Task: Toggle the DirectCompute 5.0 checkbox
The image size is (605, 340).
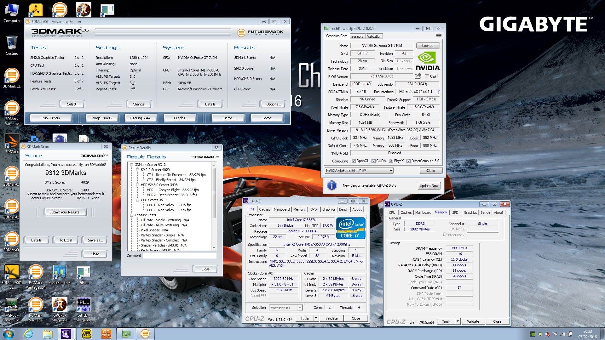Action: pos(408,161)
